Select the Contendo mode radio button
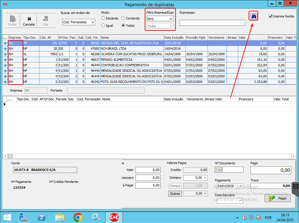The width and height of the screenshot is (299, 223). pyautogui.click(x=124, y=18)
